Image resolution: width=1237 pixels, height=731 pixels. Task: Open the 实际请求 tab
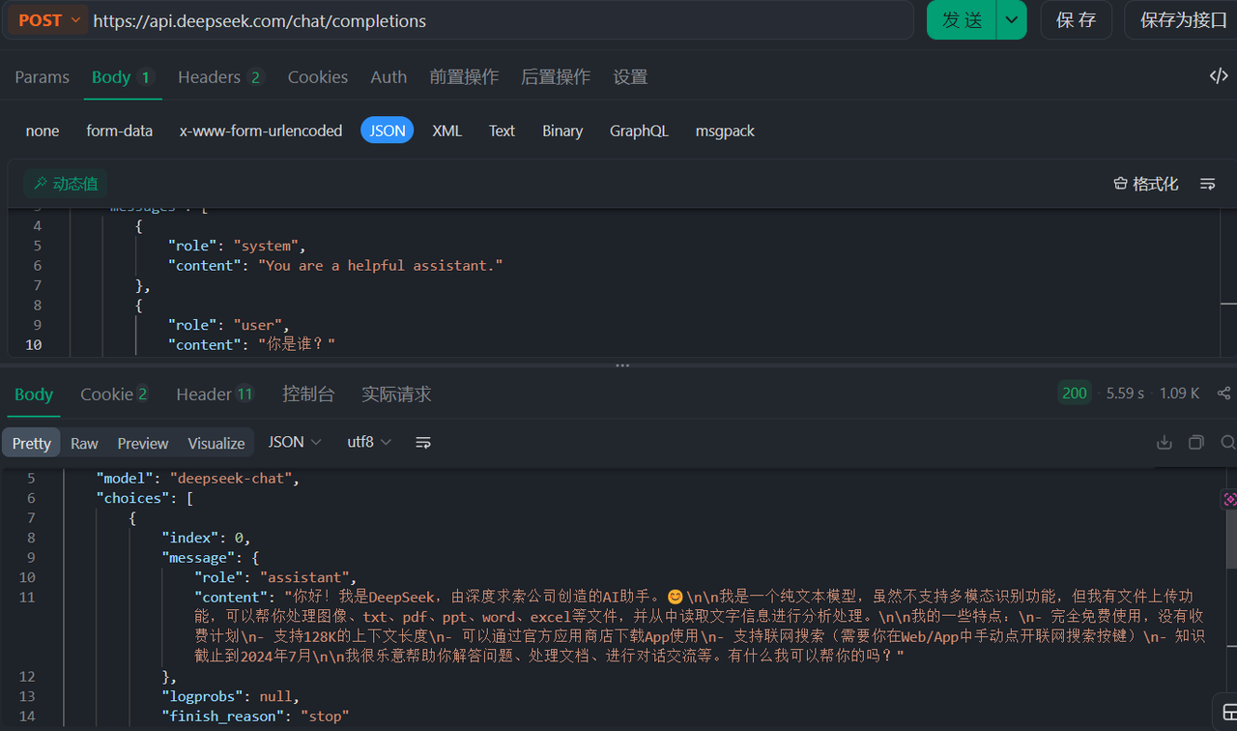pos(396,395)
